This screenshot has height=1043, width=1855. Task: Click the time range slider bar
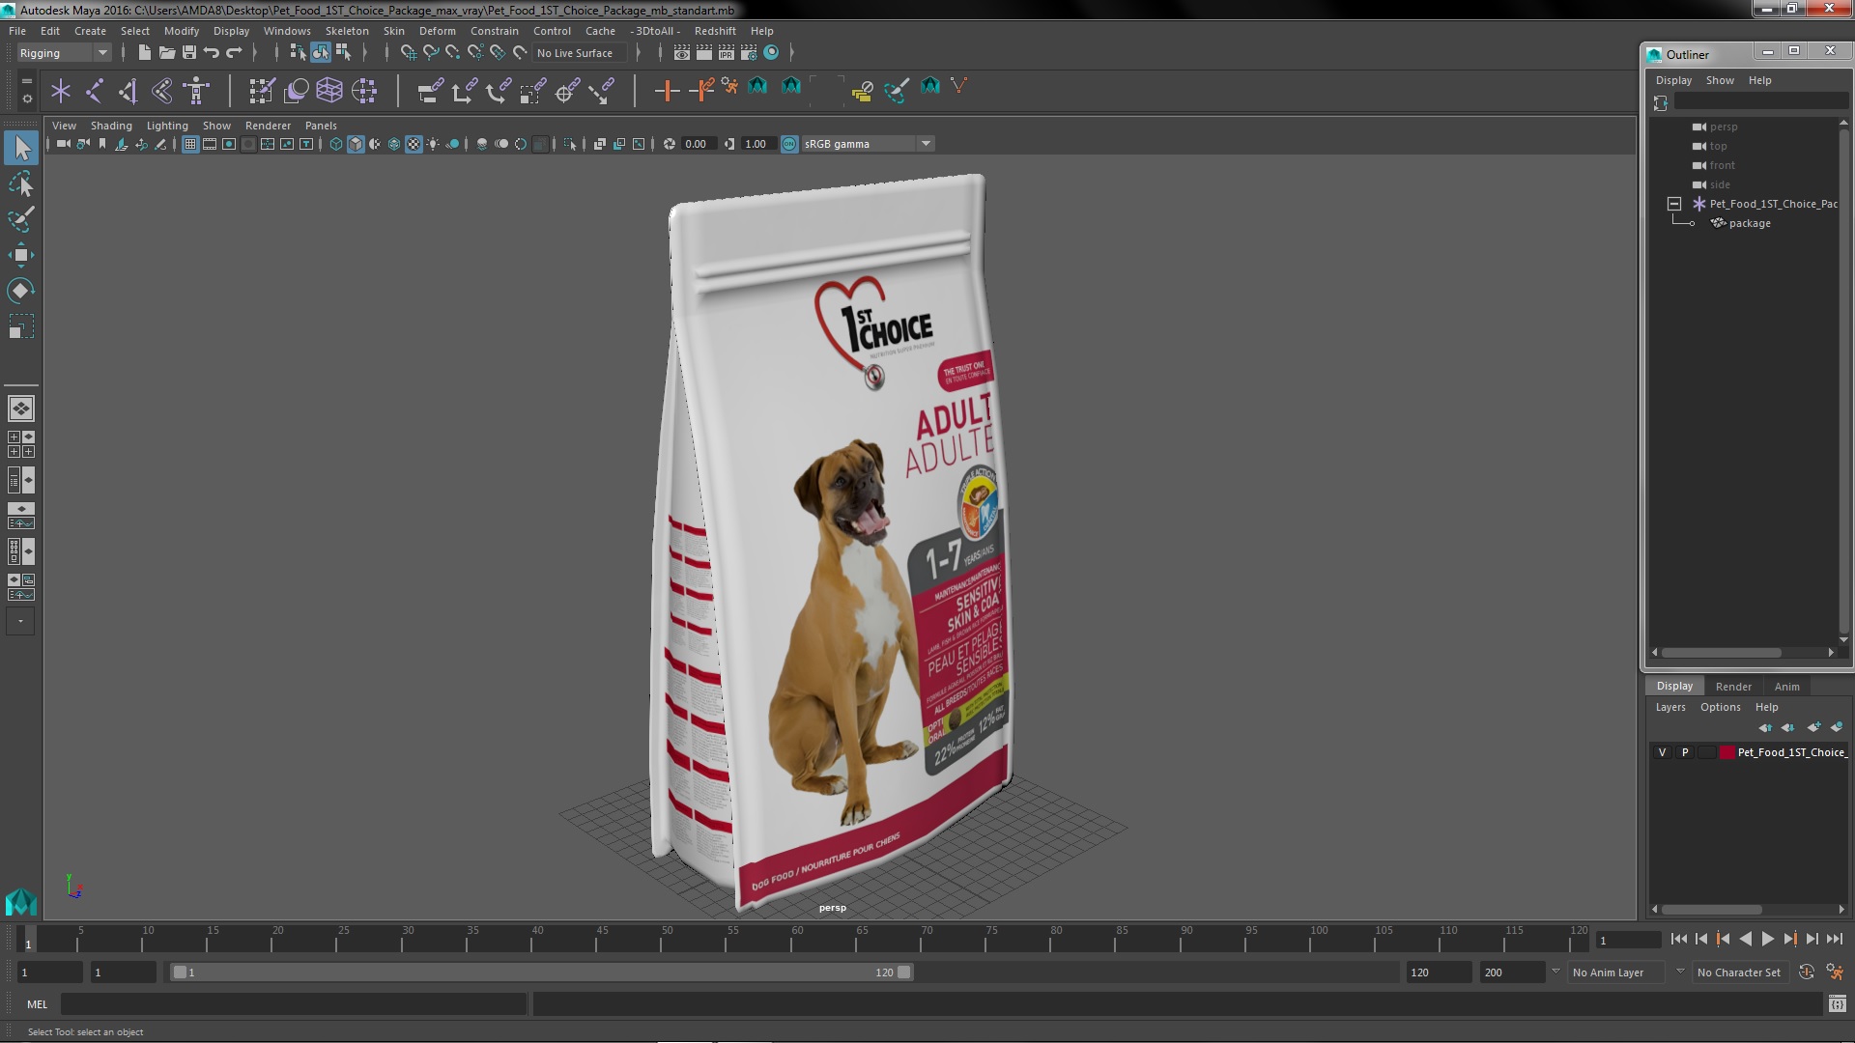541,973
